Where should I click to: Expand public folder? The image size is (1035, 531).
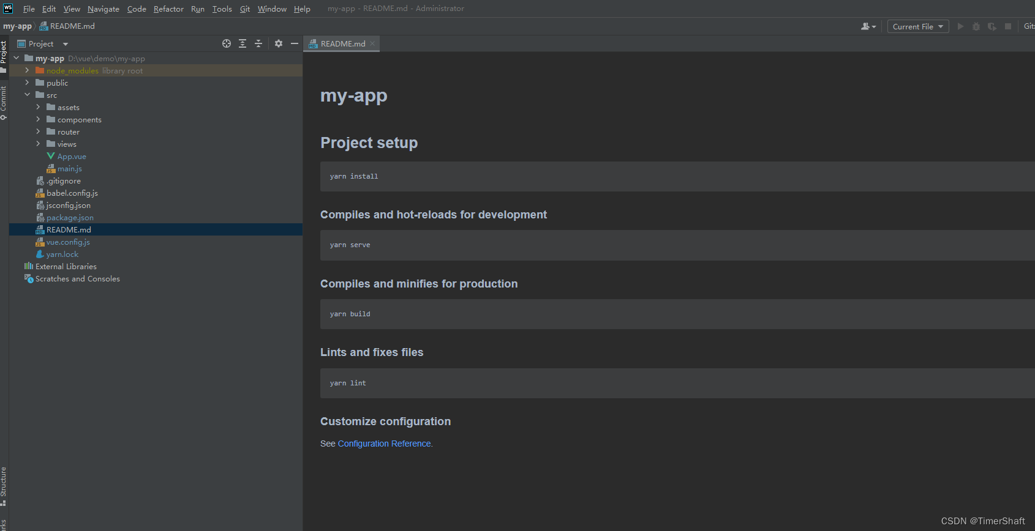pos(28,83)
